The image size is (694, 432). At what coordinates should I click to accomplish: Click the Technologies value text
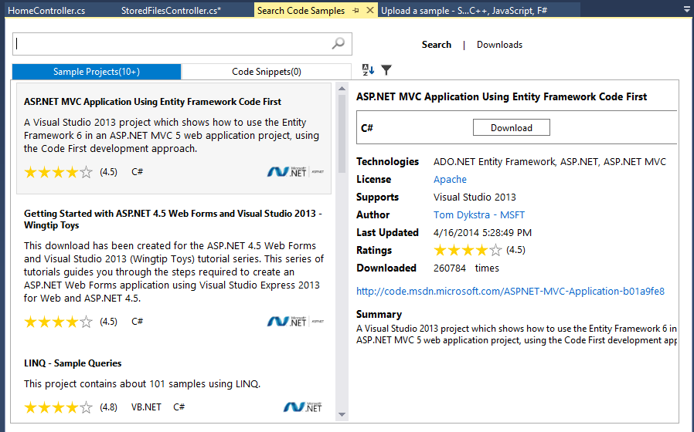tap(549, 162)
